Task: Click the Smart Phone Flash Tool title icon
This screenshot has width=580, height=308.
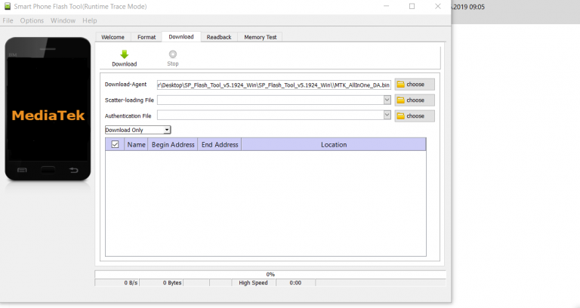Action: coord(8,6)
